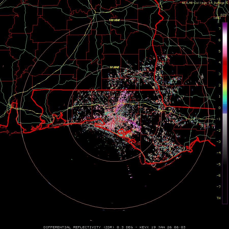
Task: Click the -7 value on the dB scale
Action: pyautogui.click(x=219, y=187)
